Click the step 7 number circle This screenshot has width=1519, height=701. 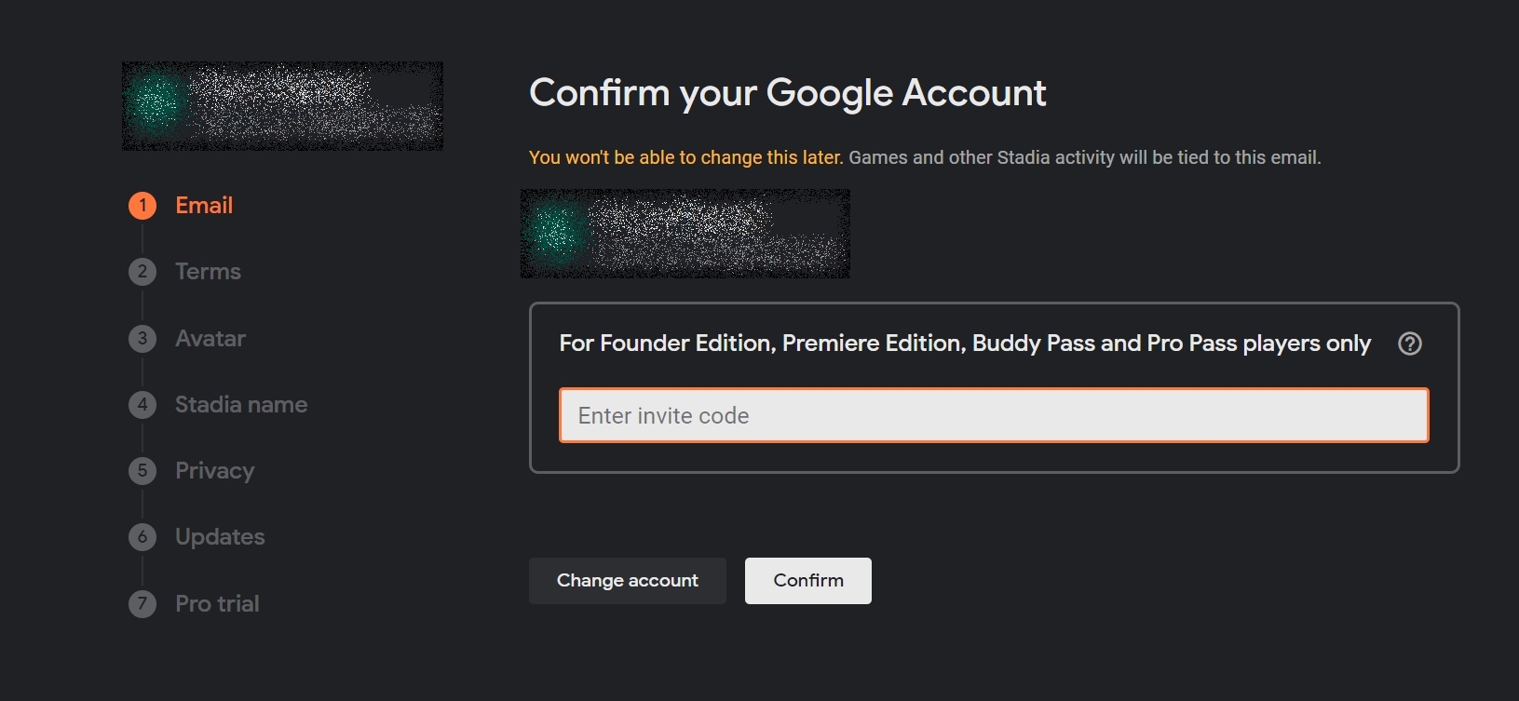(x=142, y=604)
